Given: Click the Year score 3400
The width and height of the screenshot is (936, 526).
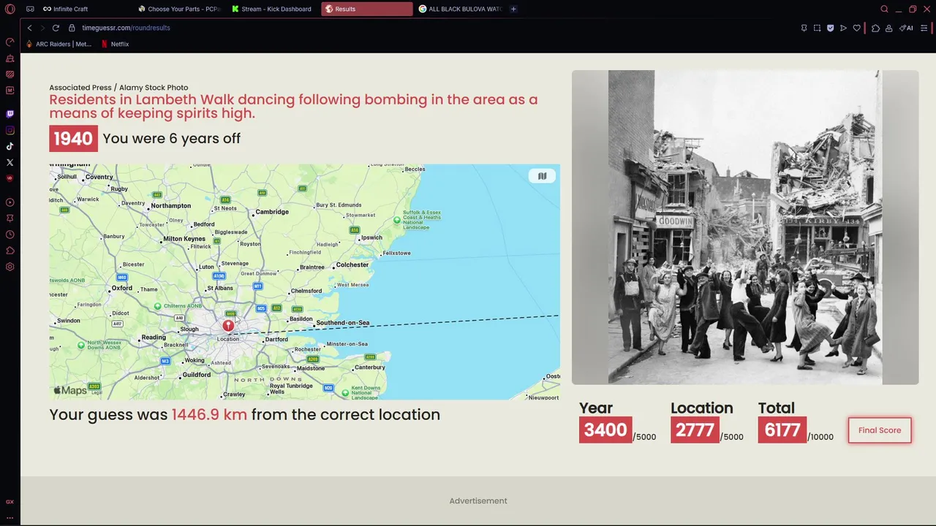Looking at the screenshot, I should pyautogui.click(x=605, y=430).
